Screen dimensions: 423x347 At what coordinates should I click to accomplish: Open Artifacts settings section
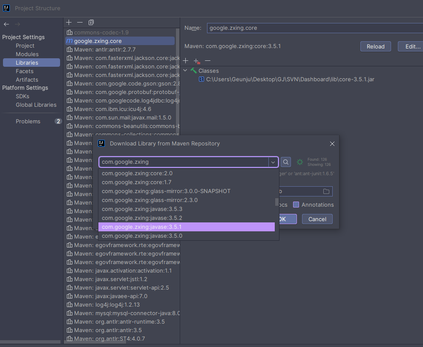click(x=27, y=80)
